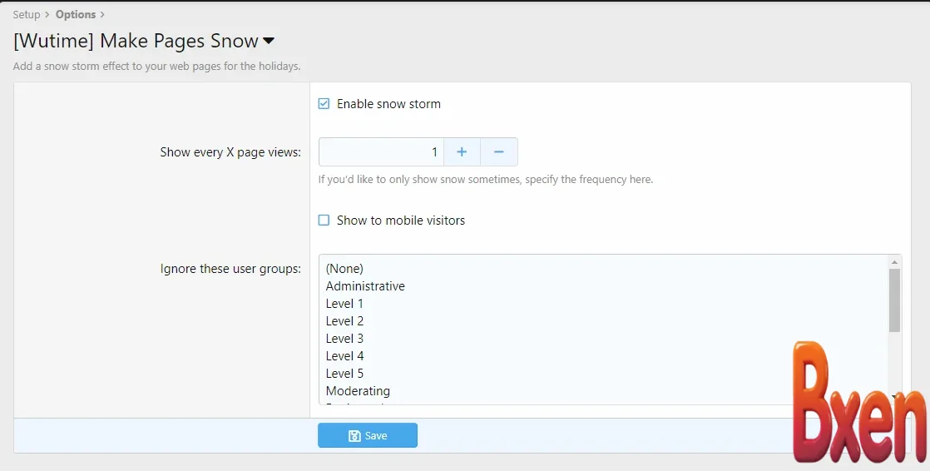Click the red Bxen logo watermark
The height and width of the screenshot is (471, 930).
[858, 404]
